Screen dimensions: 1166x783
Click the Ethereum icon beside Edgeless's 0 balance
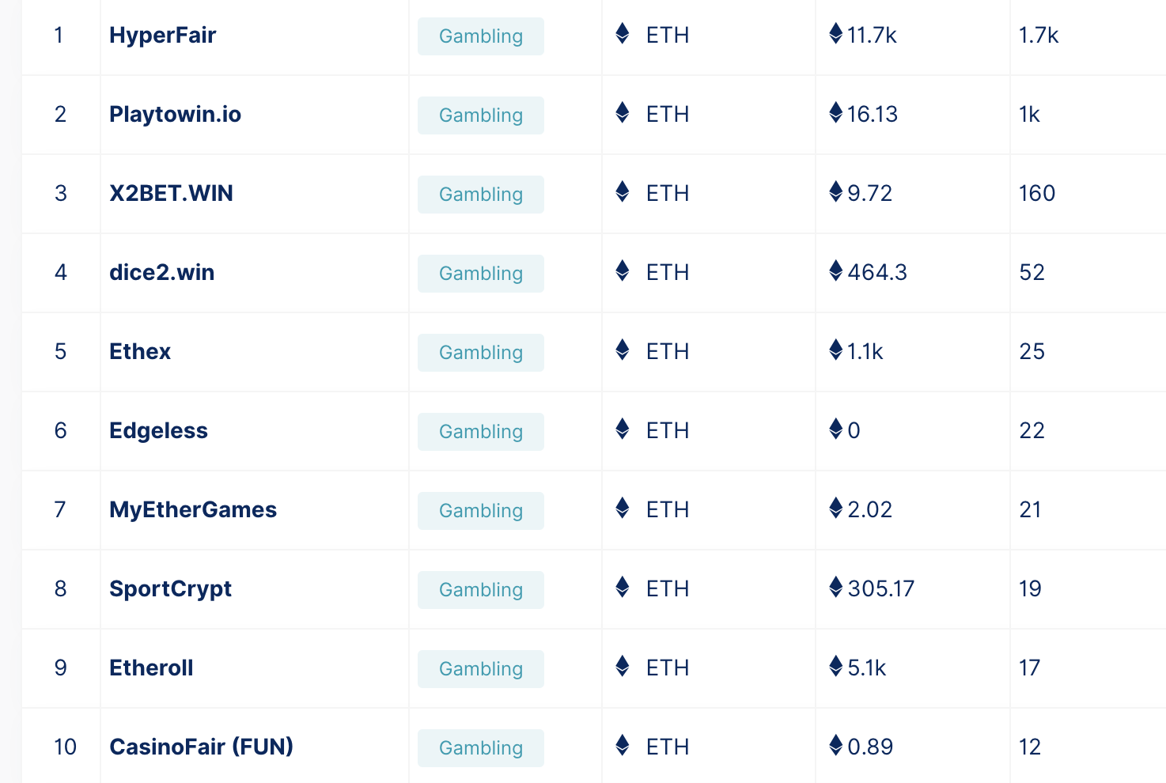pos(836,429)
